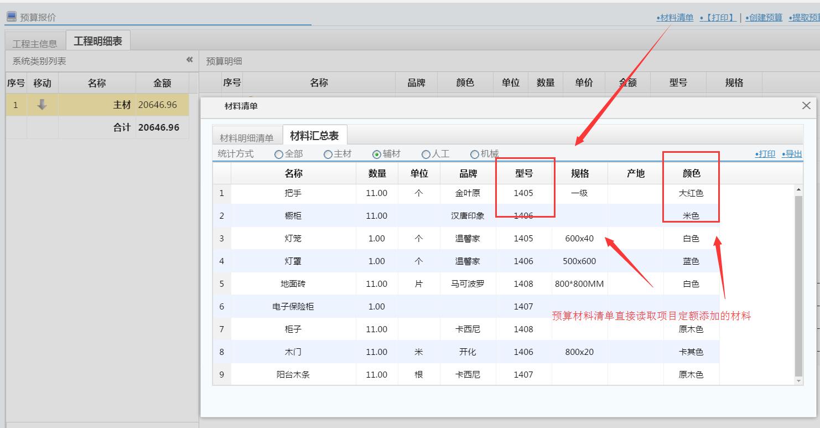The image size is (820, 428).
Task: Select the 主材 statistics radio option
Action: pyautogui.click(x=328, y=154)
